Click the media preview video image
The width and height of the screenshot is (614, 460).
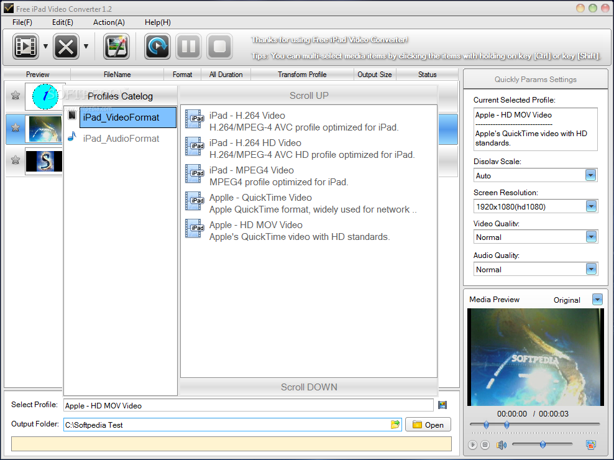click(535, 357)
